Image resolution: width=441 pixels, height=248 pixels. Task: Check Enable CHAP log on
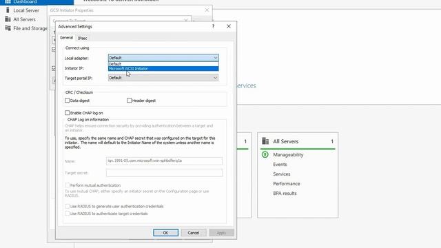click(68, 113)
